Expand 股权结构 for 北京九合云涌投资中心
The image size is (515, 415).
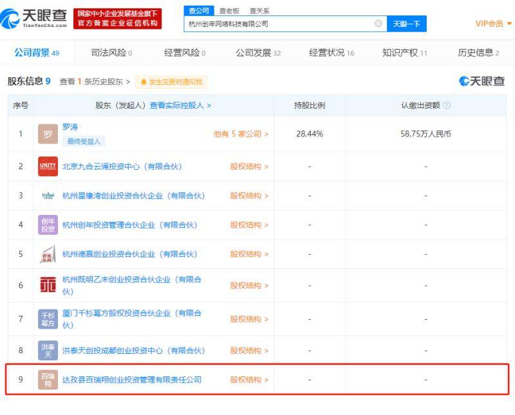tap(249, 167)
